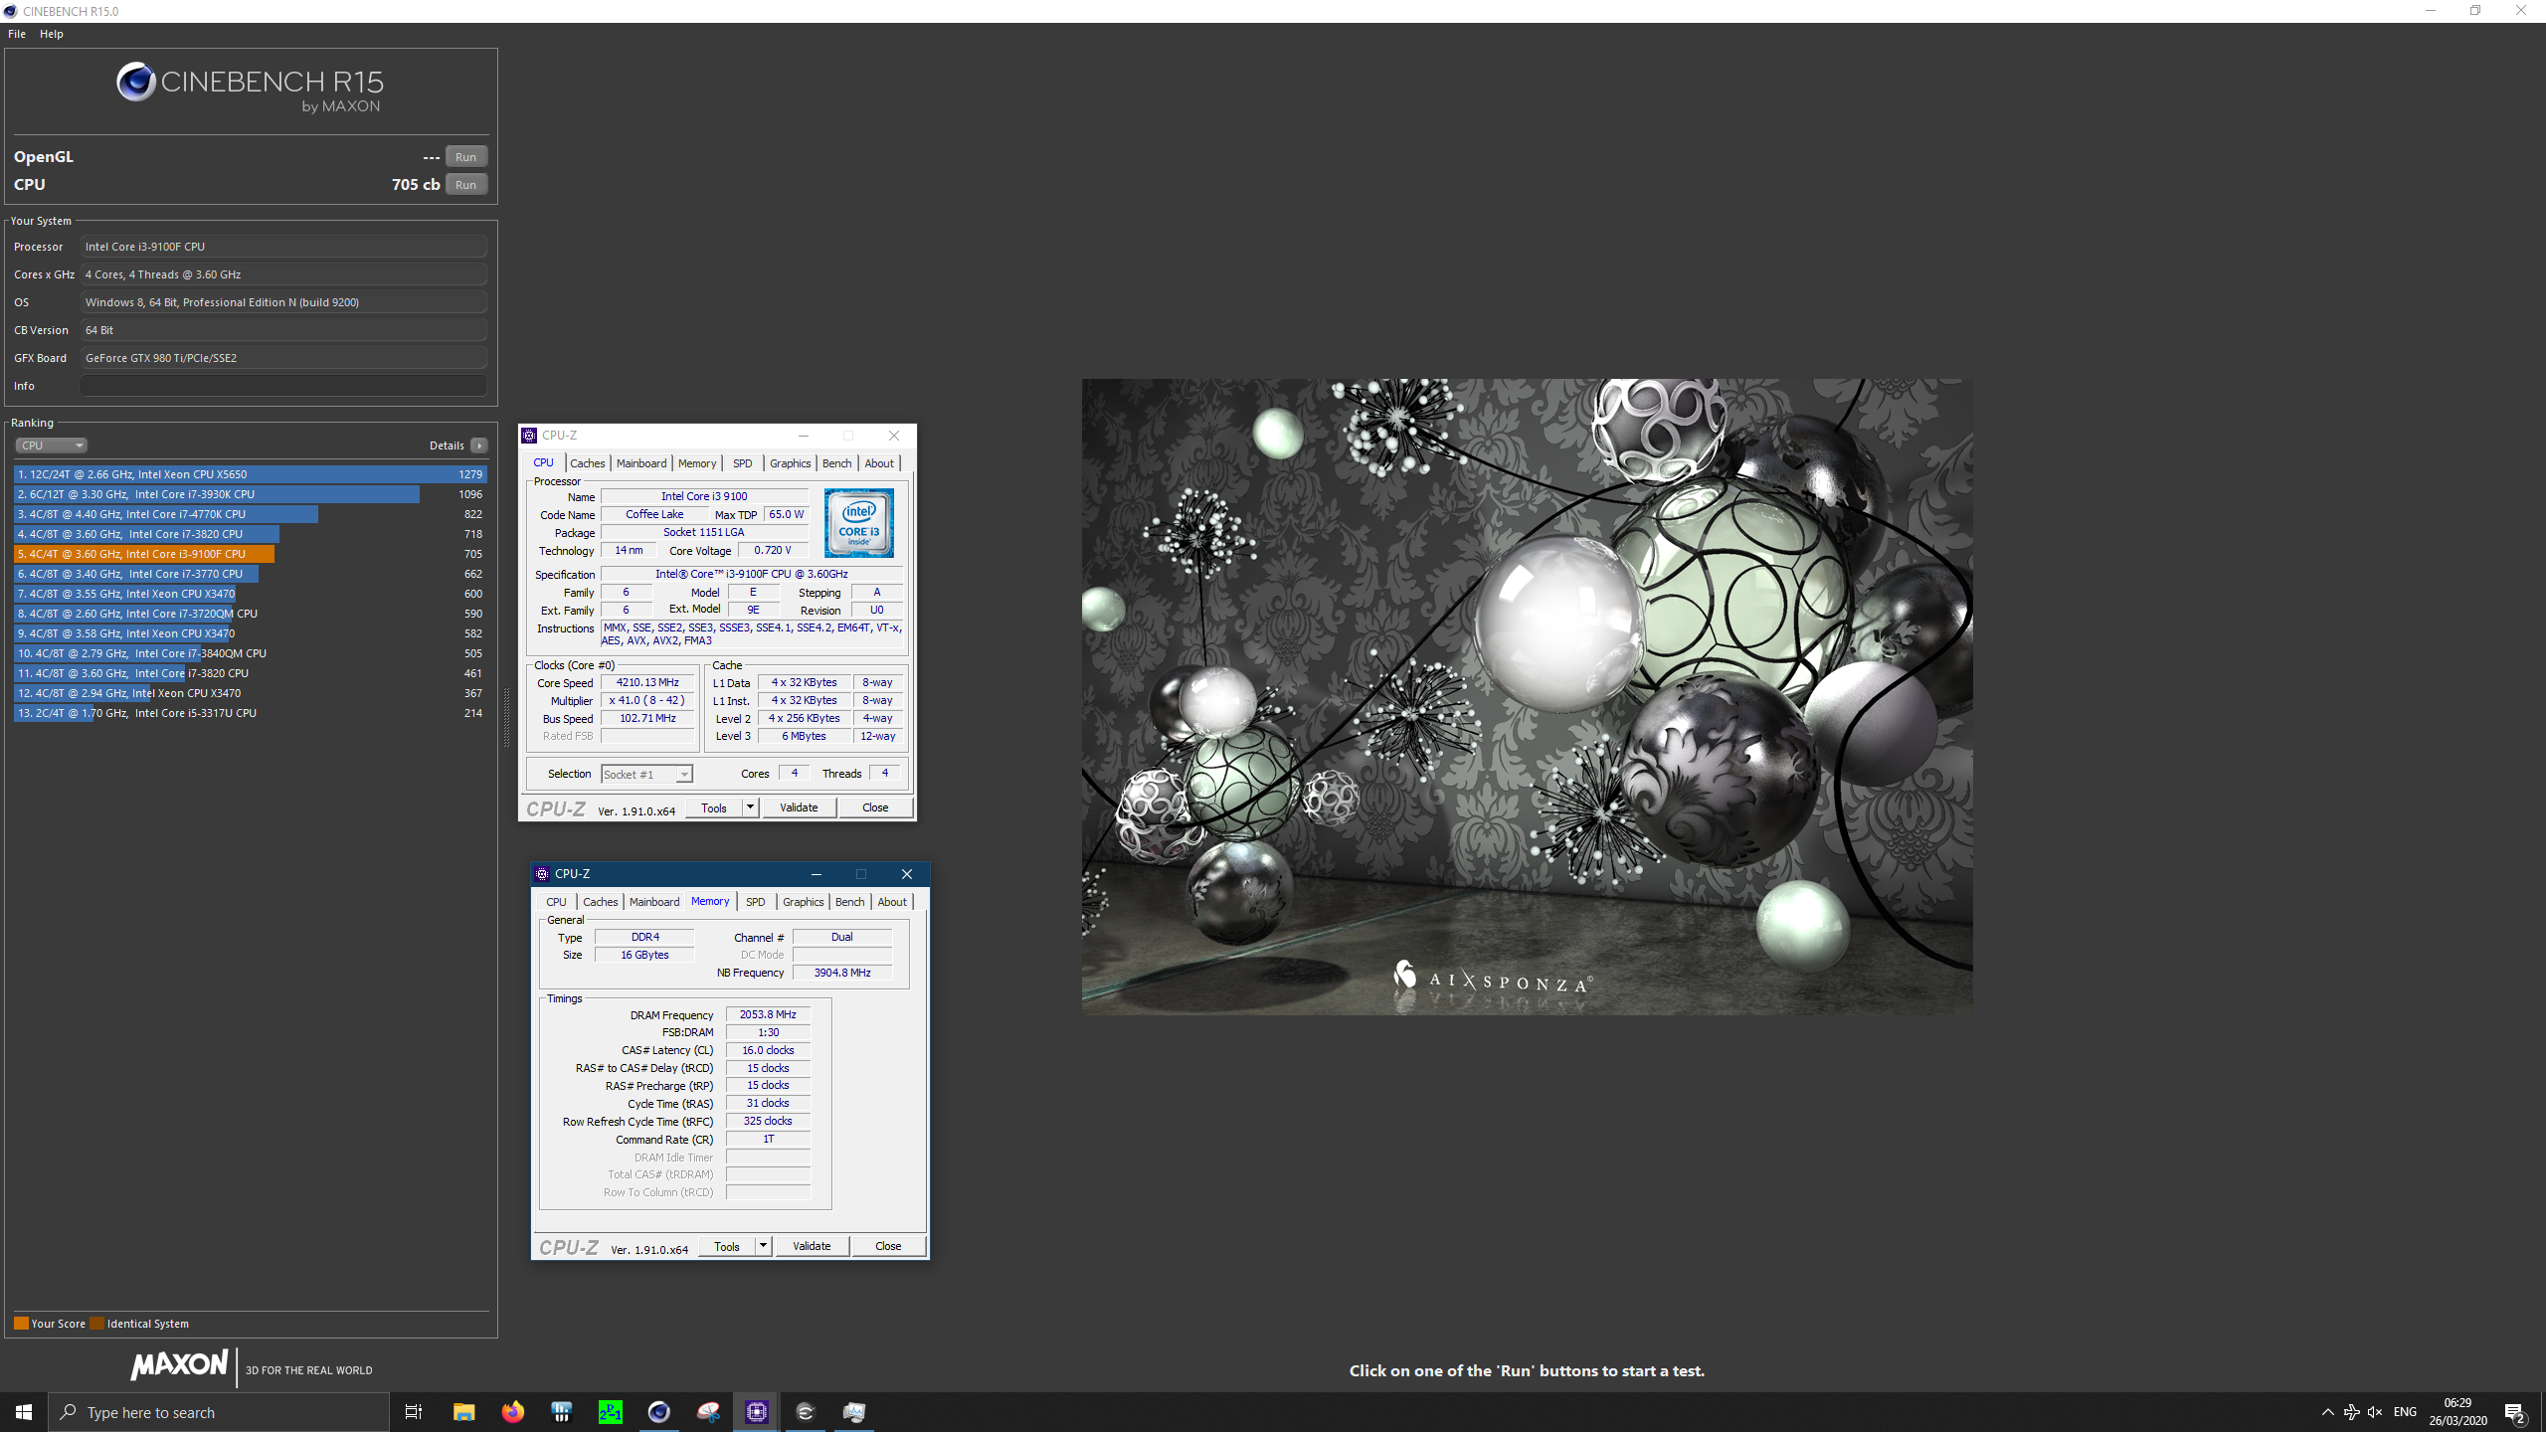Run the OpenGL benchmark

click(465, 157)
